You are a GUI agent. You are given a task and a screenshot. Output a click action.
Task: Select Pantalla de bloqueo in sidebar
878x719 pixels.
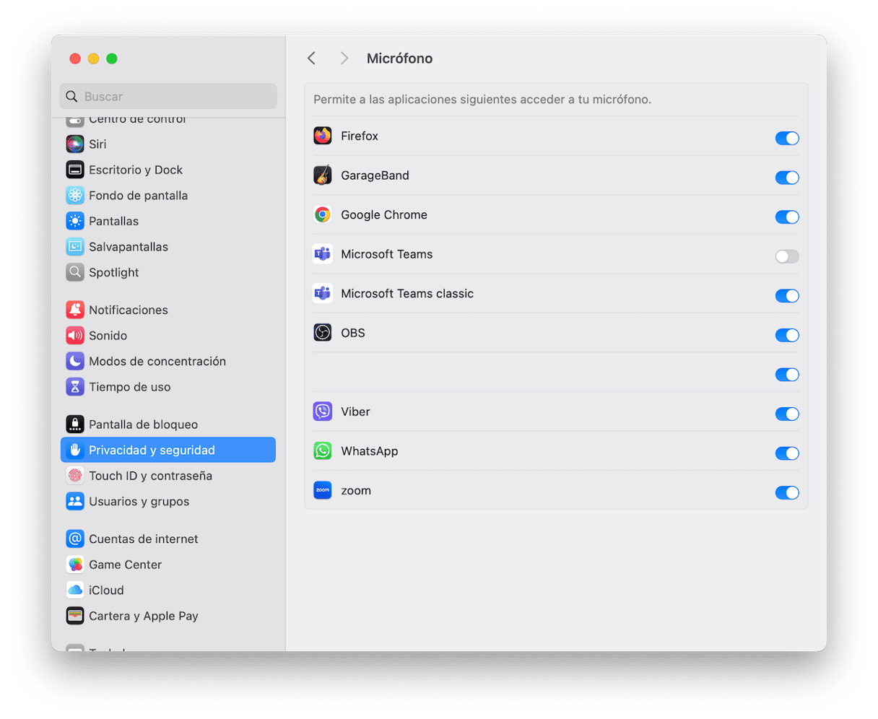(143, 424)
